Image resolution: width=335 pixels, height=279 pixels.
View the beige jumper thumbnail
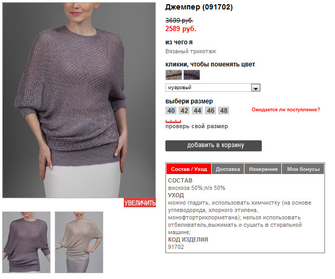coord(79,242)
